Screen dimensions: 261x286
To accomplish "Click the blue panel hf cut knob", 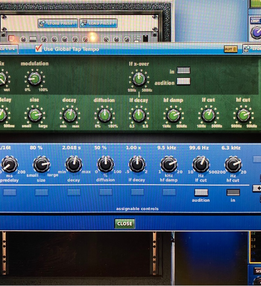I will [x=233, y=164].
